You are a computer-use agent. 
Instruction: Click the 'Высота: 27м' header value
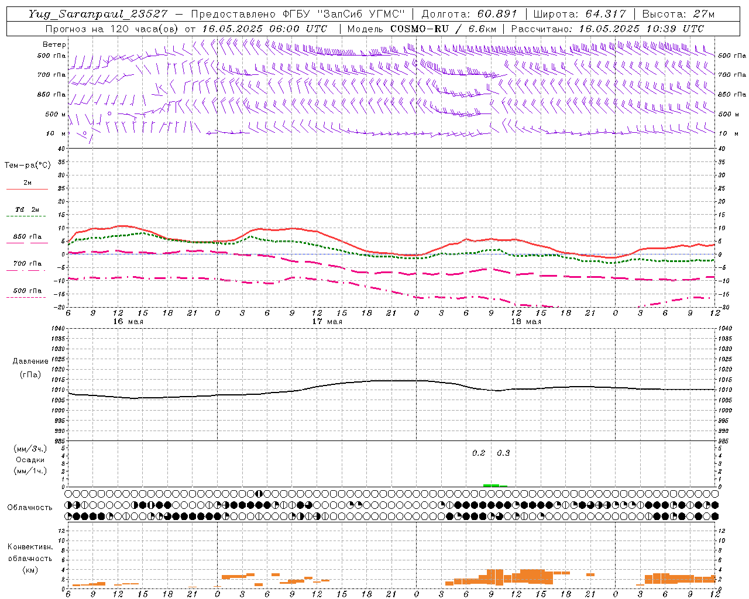click(x=678, y=14)
